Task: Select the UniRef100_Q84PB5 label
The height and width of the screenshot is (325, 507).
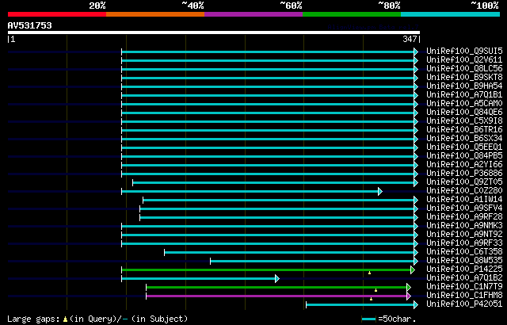Action: click(x=464, y=156)
